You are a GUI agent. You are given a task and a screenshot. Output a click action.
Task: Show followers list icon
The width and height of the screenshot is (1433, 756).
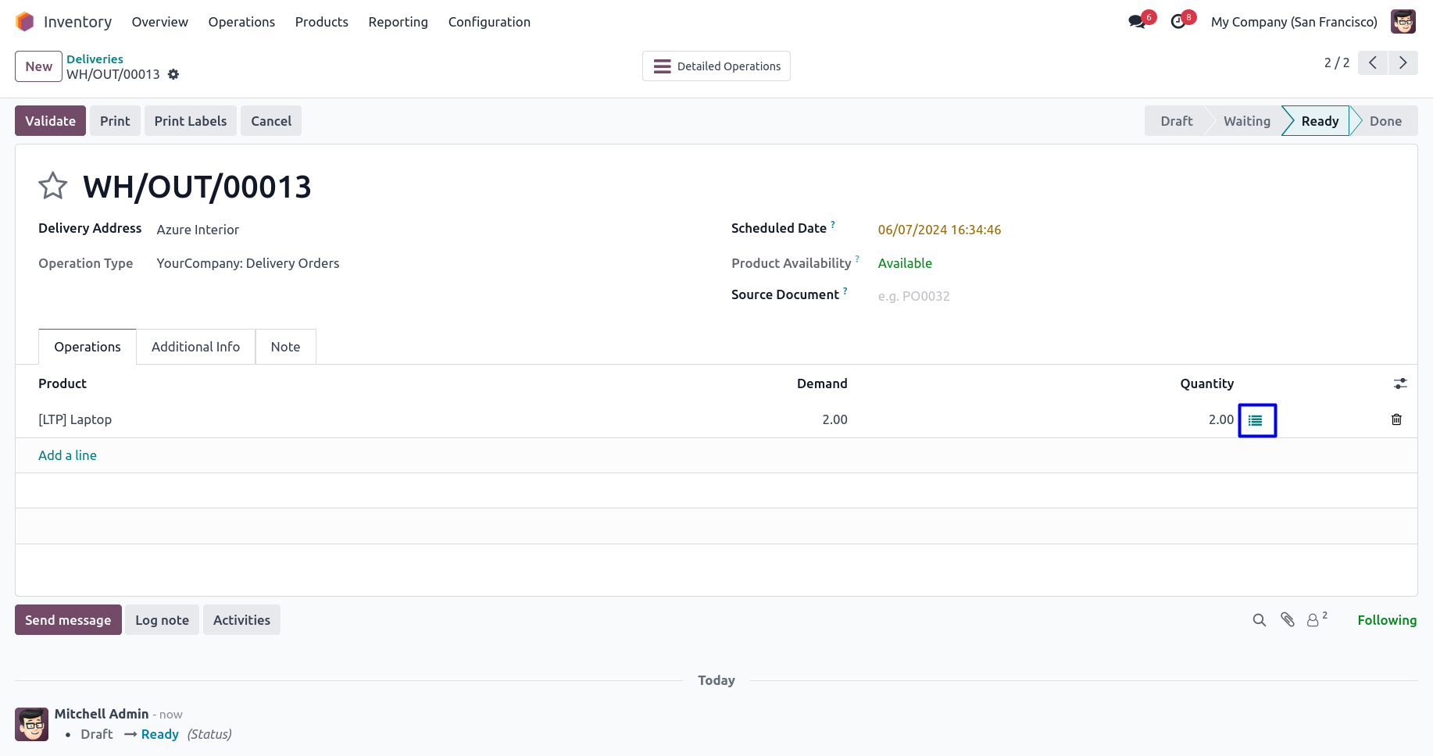[x=1314, y=620]
